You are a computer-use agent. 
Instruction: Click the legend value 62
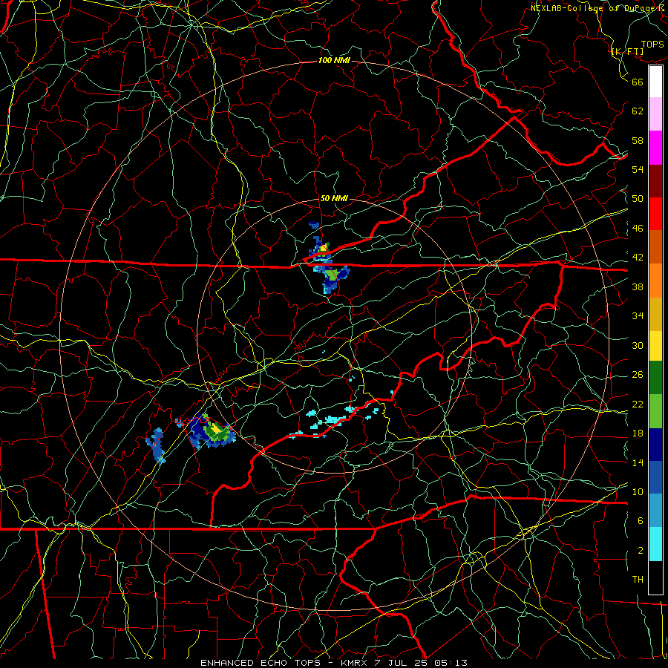tap(638, 111)
